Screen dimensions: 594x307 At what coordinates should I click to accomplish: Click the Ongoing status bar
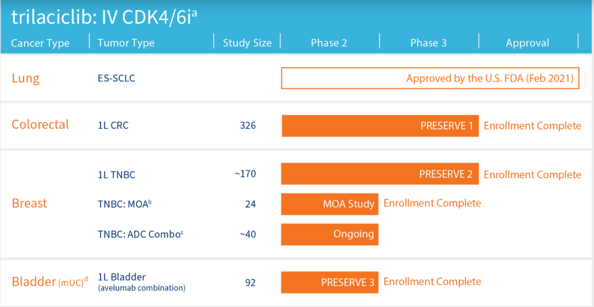click(329, 234)
